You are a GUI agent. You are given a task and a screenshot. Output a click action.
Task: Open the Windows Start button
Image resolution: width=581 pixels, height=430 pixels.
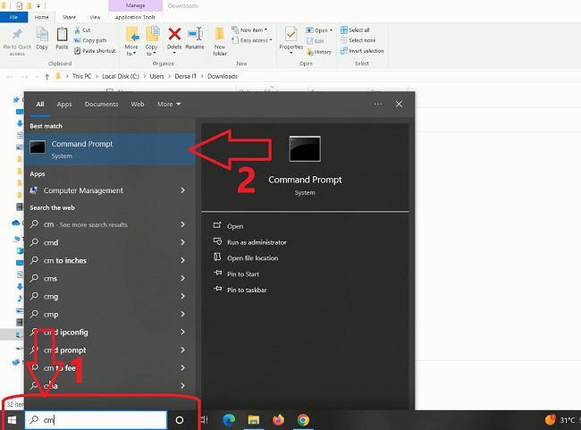pos(12,420)
